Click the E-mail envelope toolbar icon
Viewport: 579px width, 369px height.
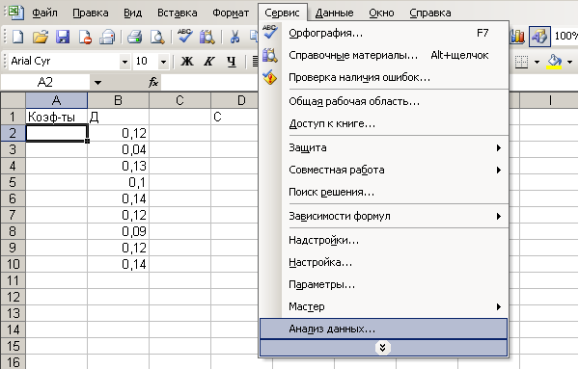click(107, 37)
